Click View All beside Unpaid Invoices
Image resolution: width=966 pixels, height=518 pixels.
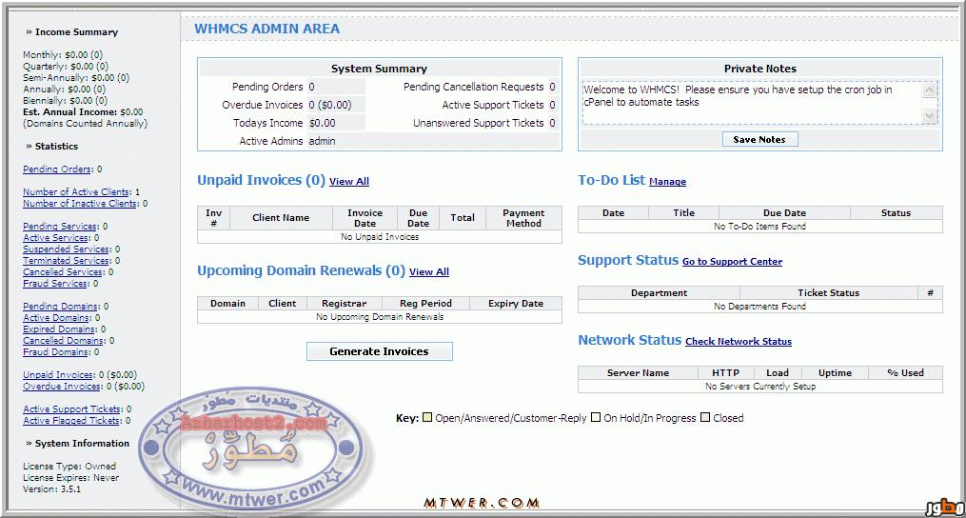[349, 181]
